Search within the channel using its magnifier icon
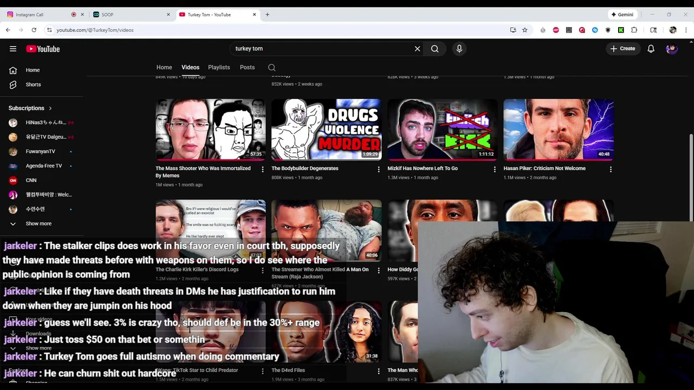 (272, 68)
